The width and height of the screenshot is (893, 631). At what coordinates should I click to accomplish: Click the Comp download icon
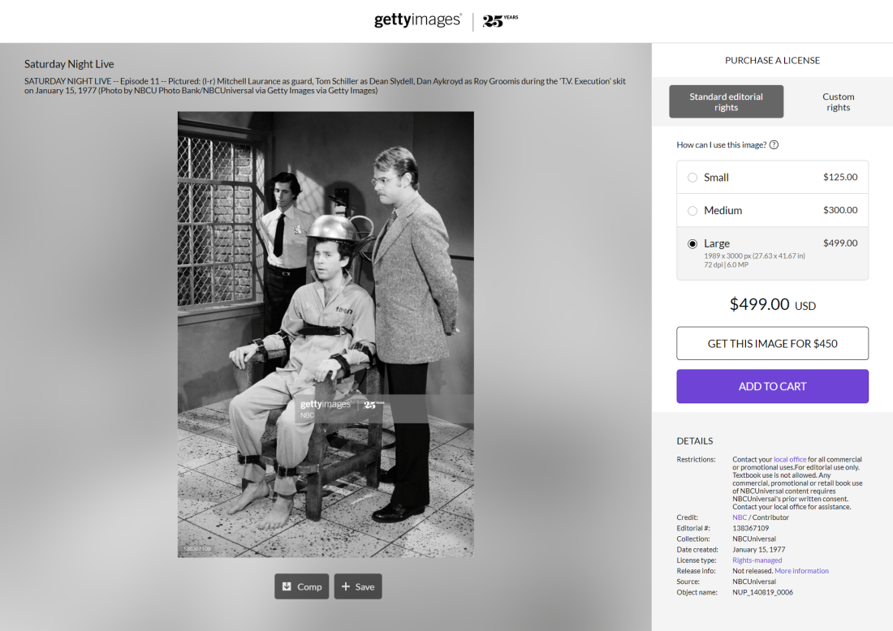tap(287, 586)
